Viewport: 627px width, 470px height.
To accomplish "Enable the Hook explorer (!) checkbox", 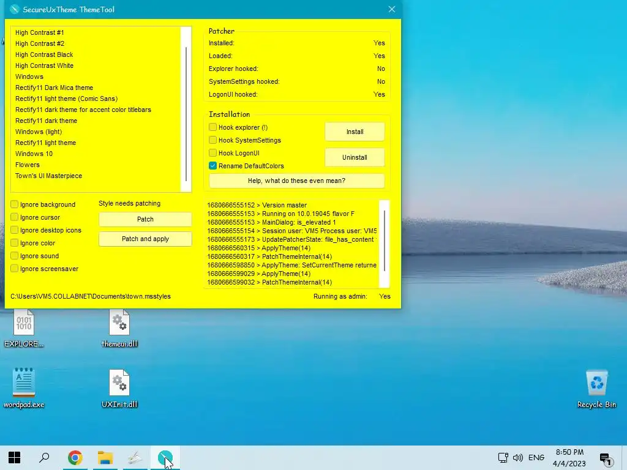I will tap(212, 127).
